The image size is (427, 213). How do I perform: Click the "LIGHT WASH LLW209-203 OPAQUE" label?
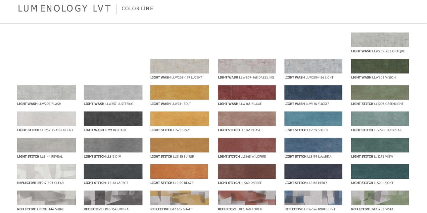click(x=378, y=51)
